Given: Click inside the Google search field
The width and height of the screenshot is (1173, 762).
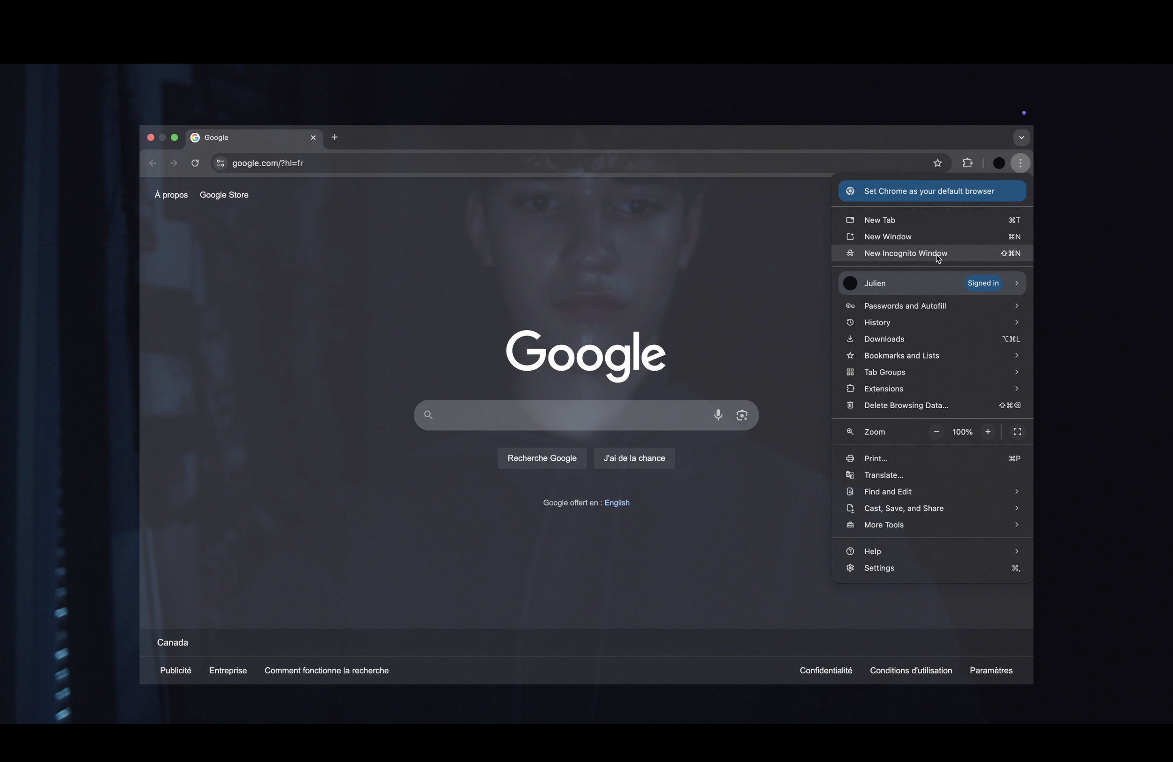Looking at the screenshot, I should (567, 415).
